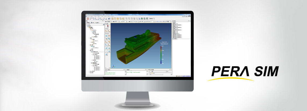Click the red fit-all view toolbar icon
The width and height of the screenshot is (307, 111).
pos(88,18)
